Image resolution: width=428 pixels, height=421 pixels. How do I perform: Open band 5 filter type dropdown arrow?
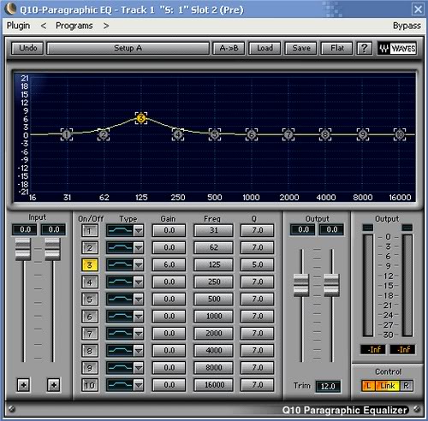click(x=139, y=299)
